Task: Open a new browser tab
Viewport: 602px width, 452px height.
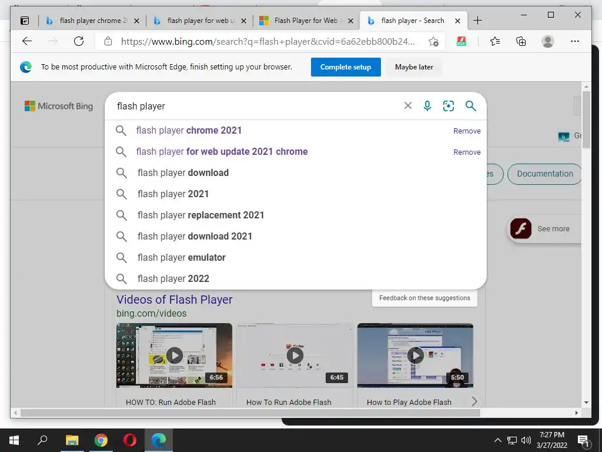Action: (x=477, y=21)
